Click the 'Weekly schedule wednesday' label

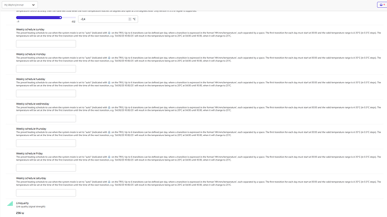click(x=33, y=104)
